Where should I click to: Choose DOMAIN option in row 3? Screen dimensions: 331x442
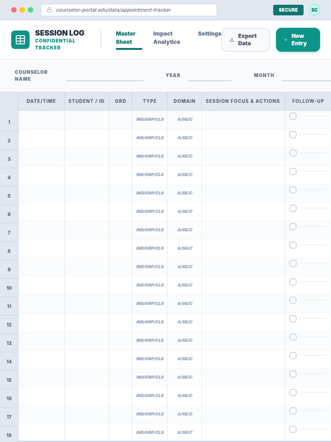(x=185, y=156)
